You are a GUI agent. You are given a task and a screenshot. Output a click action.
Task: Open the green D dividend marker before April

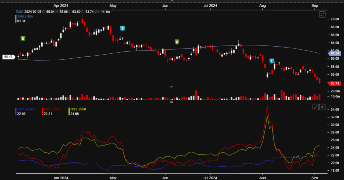pos(23,39)
